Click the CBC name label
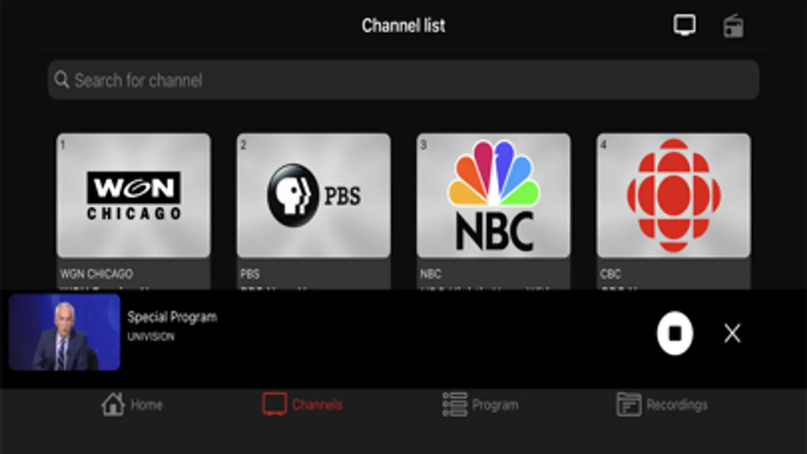The height and width of the screenshot is (454, 807). tap(610, 274)
